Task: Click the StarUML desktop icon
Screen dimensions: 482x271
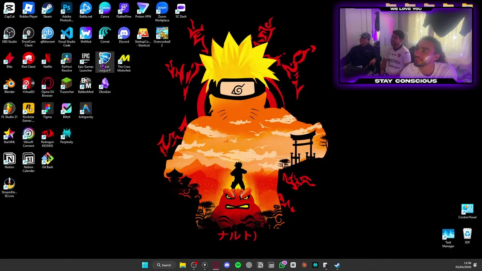Action: click(x=9, y=136)
